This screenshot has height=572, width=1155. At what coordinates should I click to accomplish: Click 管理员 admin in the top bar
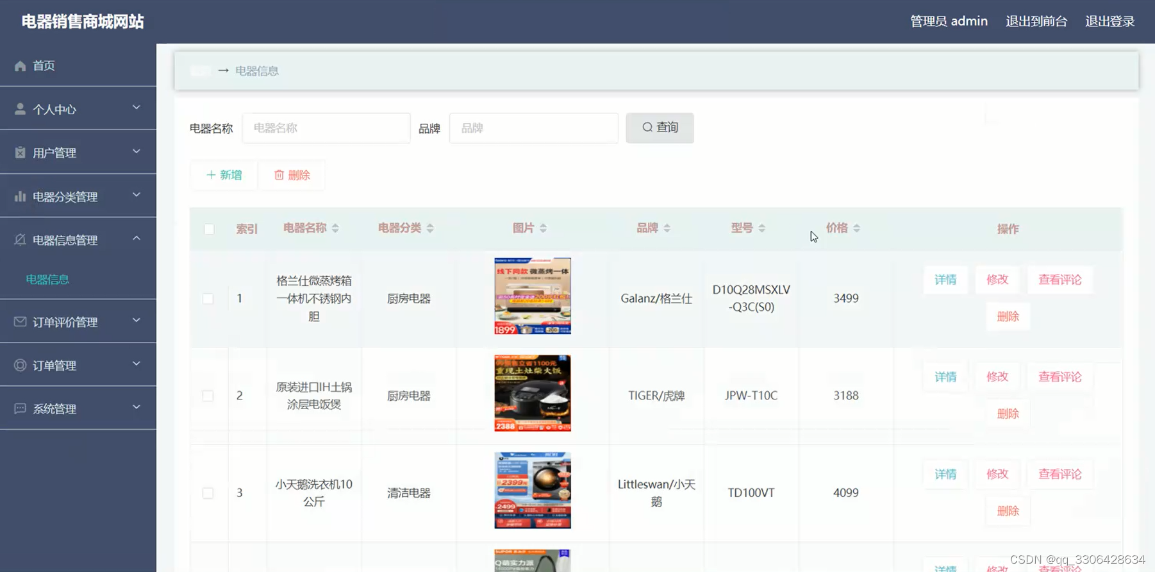(x=949, y=21)
